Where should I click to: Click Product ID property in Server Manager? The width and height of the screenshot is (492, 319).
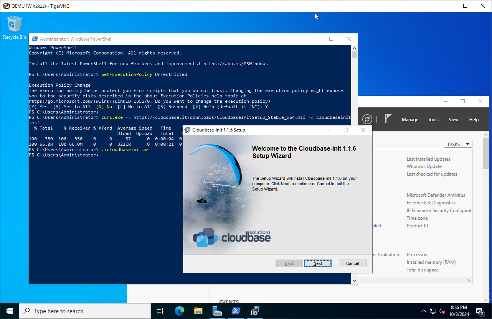pos(418,226)
